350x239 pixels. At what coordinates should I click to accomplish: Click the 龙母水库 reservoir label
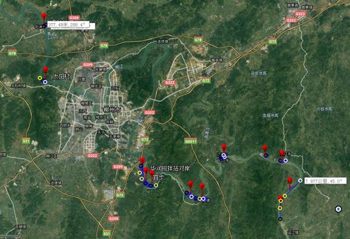click(270, 115)
